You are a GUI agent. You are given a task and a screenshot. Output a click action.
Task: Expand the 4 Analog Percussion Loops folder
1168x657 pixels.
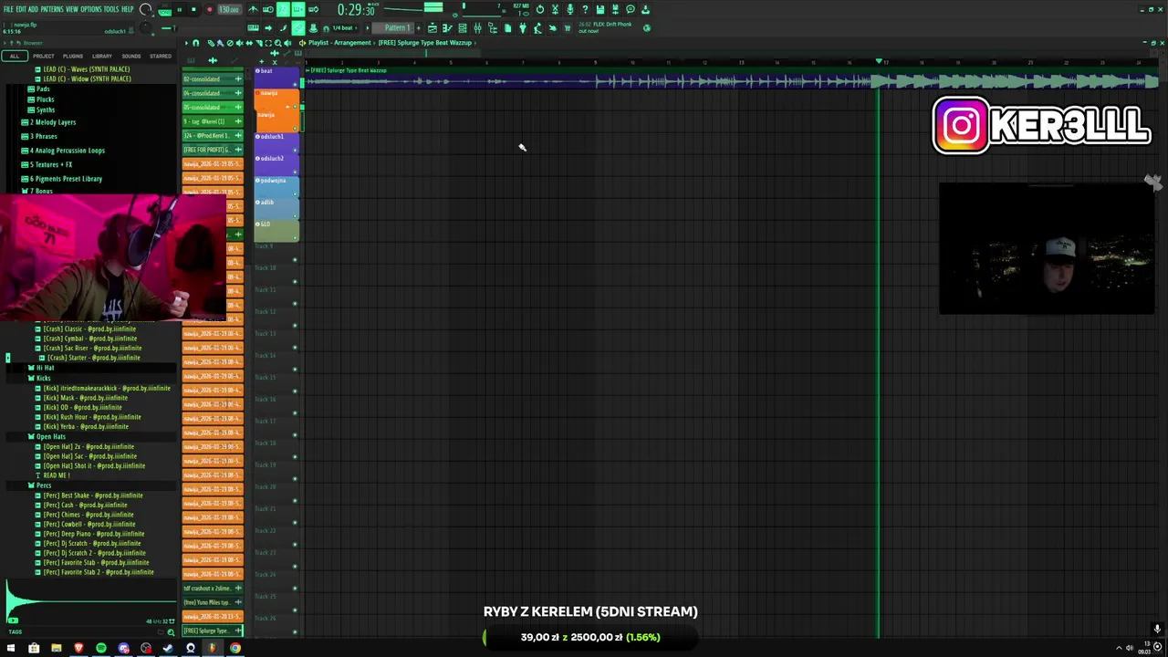(64, 151)
